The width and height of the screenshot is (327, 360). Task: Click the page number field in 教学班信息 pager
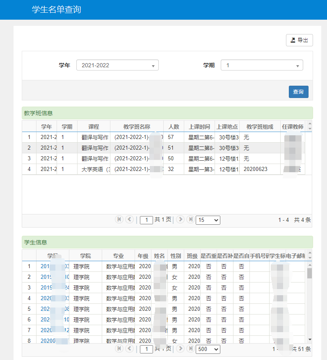pyautogui.click(x=146, y=220)
